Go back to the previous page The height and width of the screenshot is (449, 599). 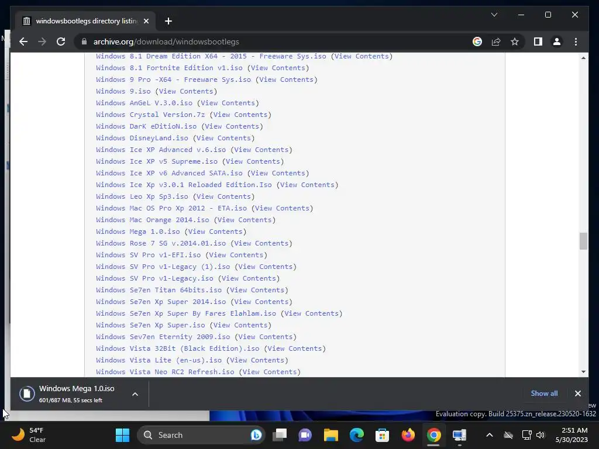coord(23,42)
